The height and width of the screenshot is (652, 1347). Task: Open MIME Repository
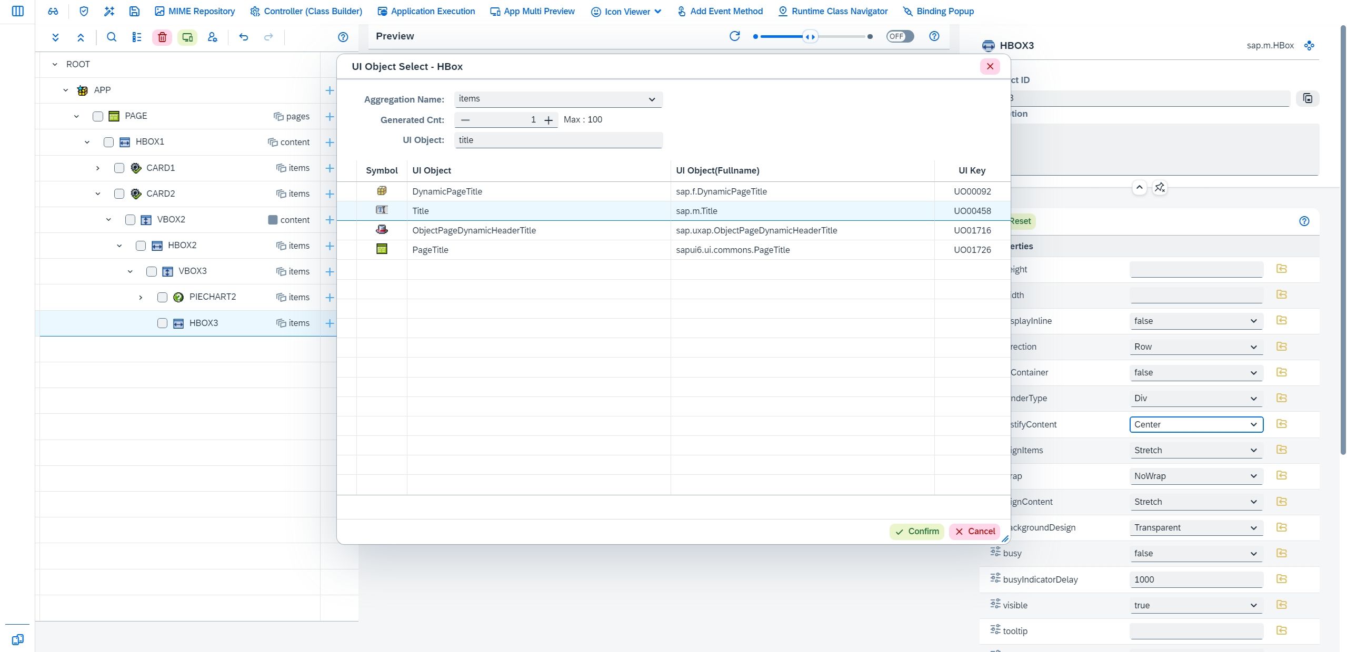195,11
